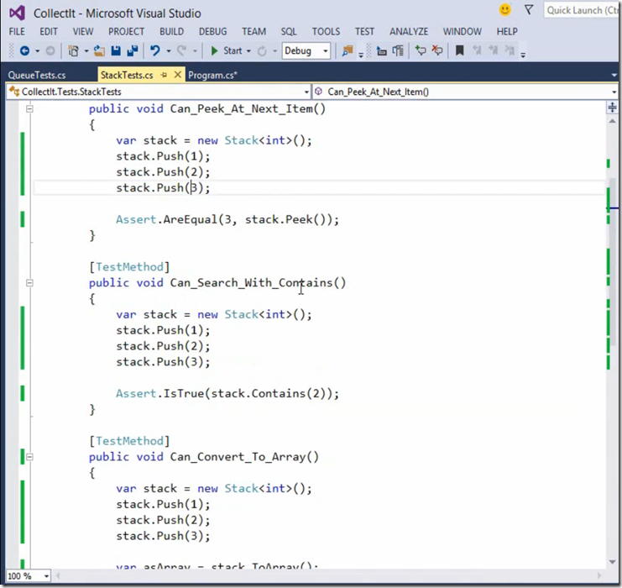Viewport: 622px width, 588px height.
Task: Click the Assert.AreEqual(3, stack.Peek()) line
Action: [227, 219]
